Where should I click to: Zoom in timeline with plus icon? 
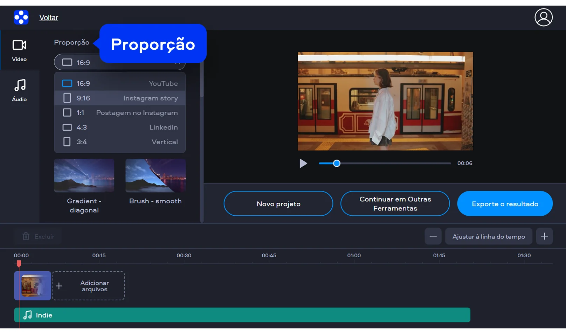coord(544,236)
